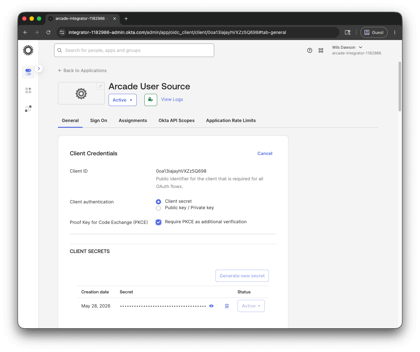Image resolution: width=420 pixels, height=352 pixels.
Task: Click the site information icon in the address bar
Action: pyautogui.click(x=62, y=32)
